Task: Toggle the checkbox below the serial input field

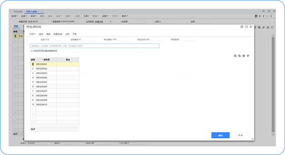Action: tap(31, 51)
